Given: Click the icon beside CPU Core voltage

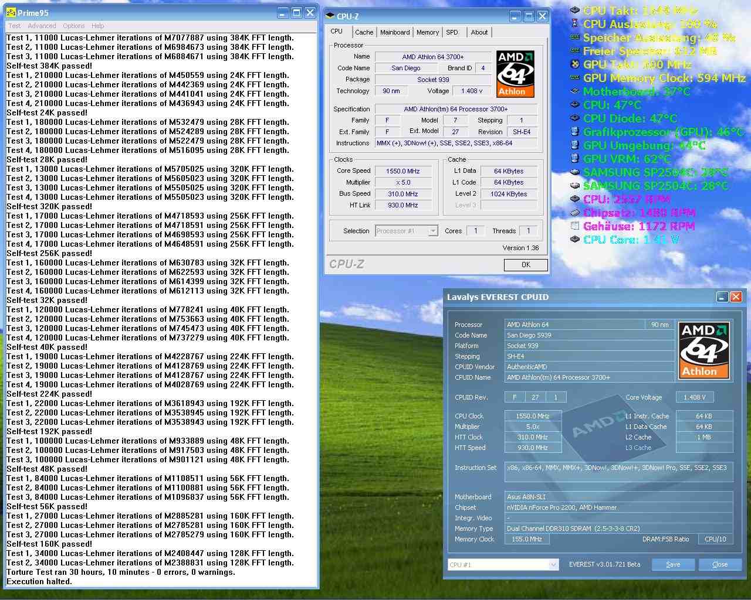Looking at the screenshot, I should [x=575, y=240].
